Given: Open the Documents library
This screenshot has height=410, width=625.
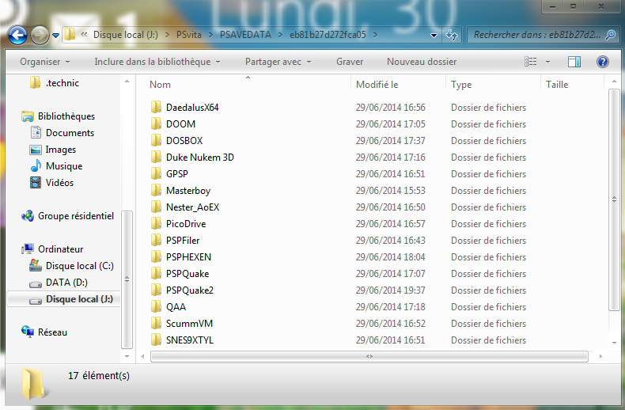Looking at the screenshot, I should coord(62,132).
